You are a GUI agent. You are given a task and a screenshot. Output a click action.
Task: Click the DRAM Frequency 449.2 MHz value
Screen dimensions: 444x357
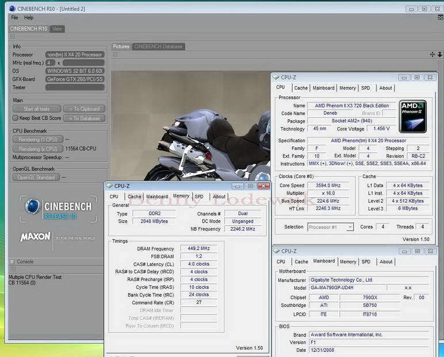pyautogui.click(x=199, y=248)
